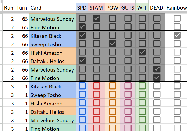187x131 pixels.
Task: Uncheck STAM box for turn 65 Marvelous Sunday
Action: 97,18
